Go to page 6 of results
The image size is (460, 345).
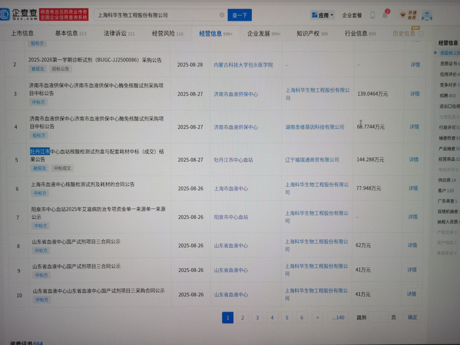302,318
